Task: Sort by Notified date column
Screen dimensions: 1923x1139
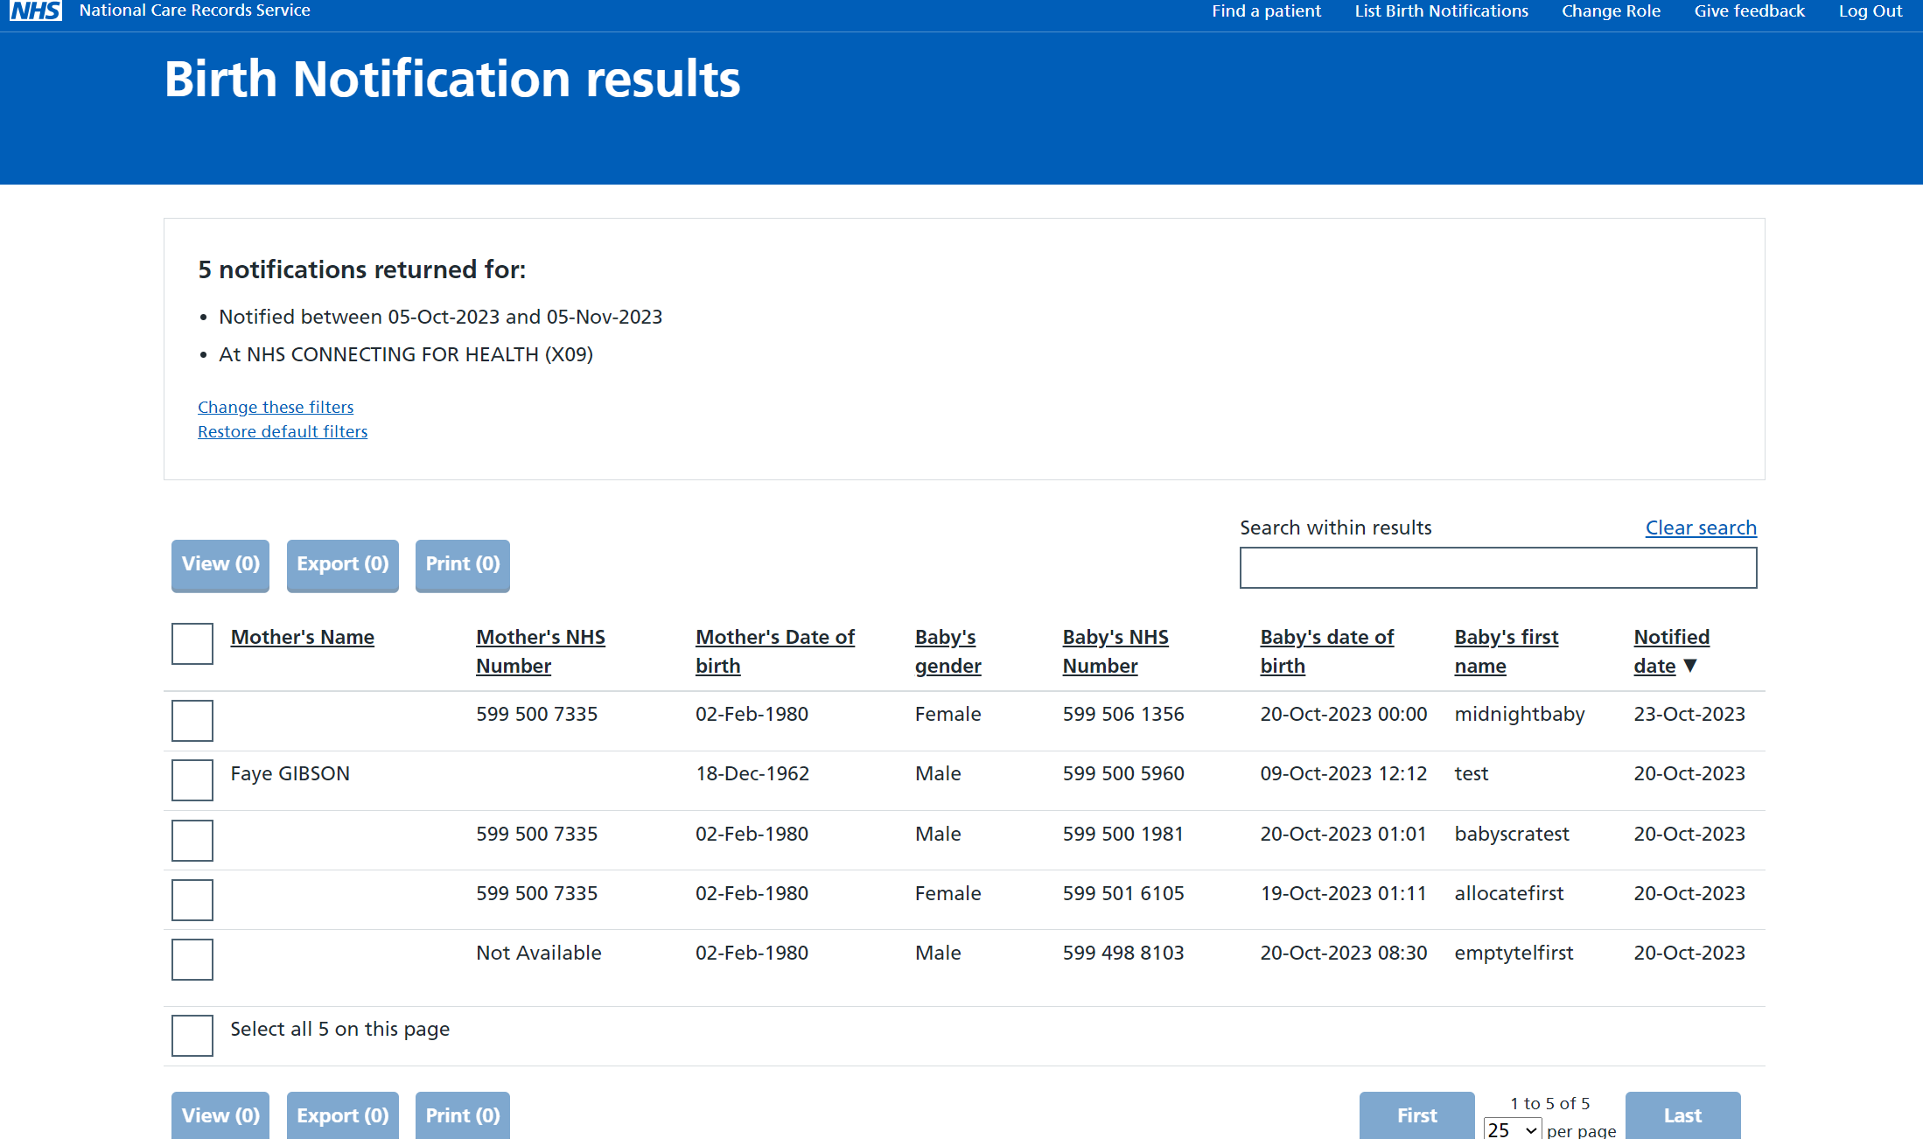Action: click(x=1672, y=651)
